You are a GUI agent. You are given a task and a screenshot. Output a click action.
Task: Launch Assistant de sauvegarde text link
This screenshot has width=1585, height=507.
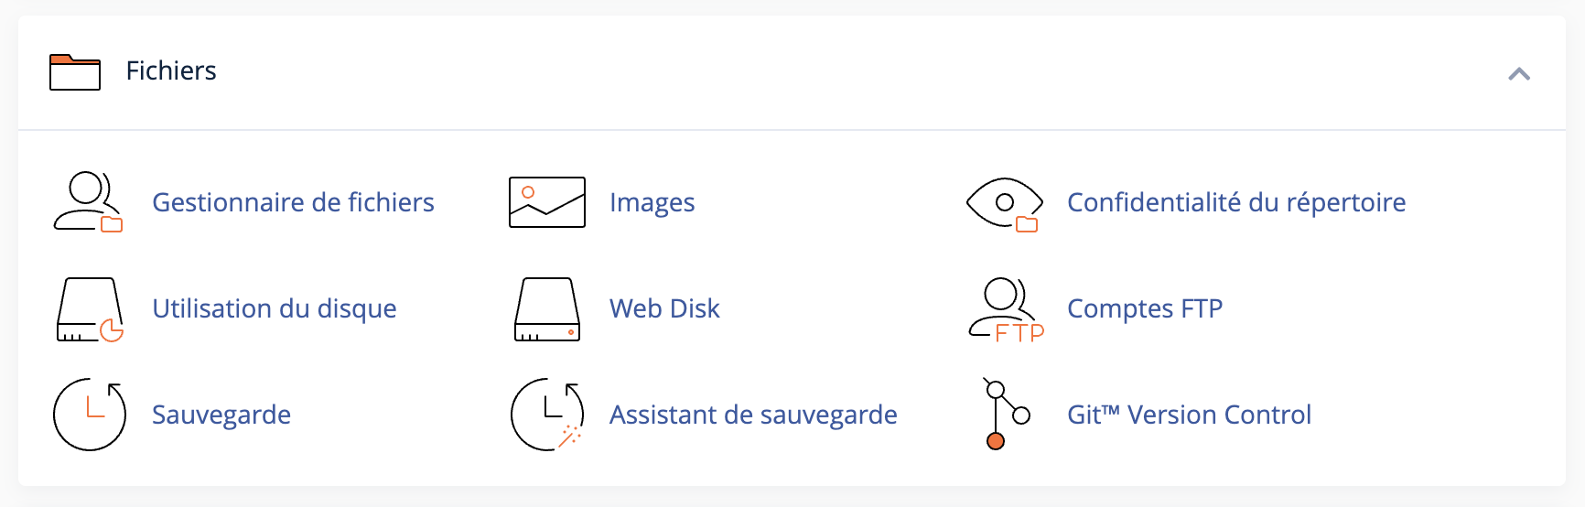click(x=753, y=415)
